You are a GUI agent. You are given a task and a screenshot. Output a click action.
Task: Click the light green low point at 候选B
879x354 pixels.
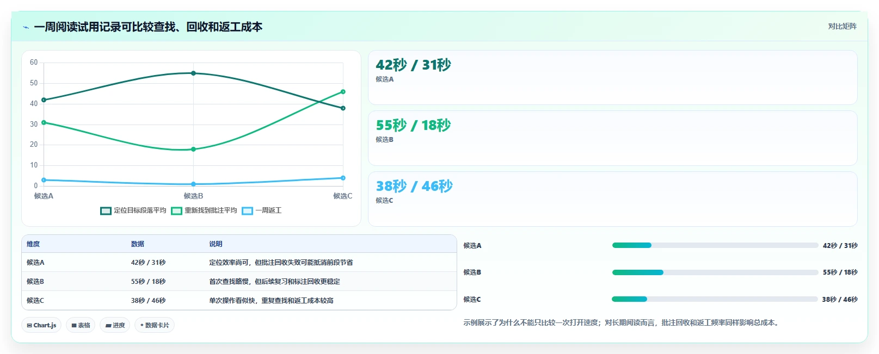point(193,149)
